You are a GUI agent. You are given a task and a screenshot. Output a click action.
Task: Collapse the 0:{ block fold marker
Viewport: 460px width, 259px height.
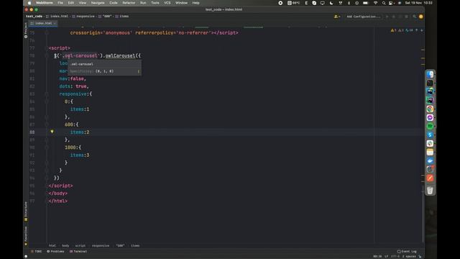click(x=47, y=101)
